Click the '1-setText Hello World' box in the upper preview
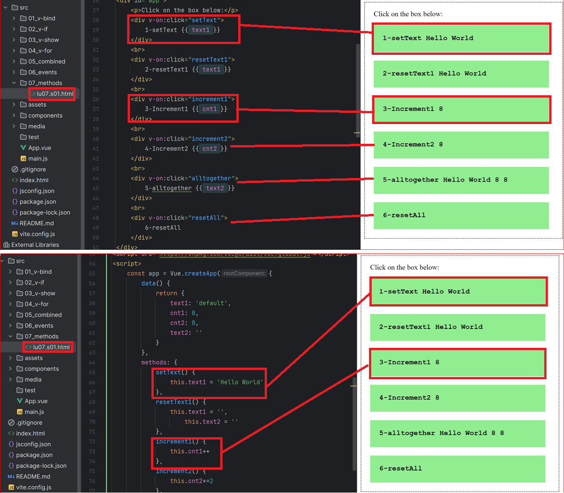The width and height of the screenshot is (564, 493). click(x=461, y=39)
